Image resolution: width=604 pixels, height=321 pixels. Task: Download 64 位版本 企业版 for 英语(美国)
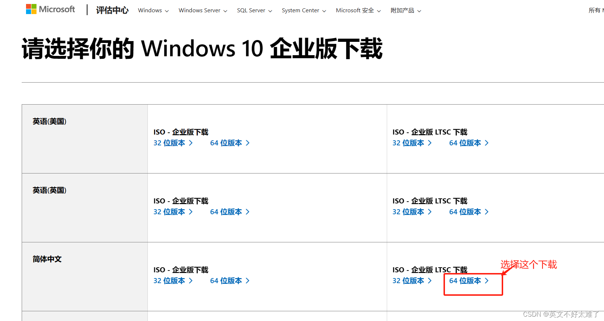(x=230, y=143)
